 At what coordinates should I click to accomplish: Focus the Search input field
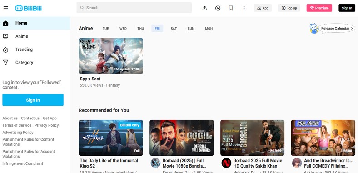[x=134, y=8]
